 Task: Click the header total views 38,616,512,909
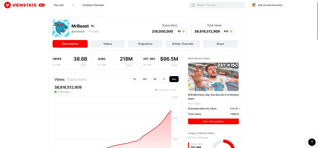pyautogui.click(x=207, y=31)
